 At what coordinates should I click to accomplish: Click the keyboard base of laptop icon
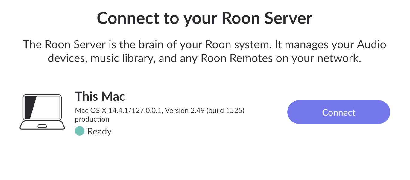click(42, 125)
